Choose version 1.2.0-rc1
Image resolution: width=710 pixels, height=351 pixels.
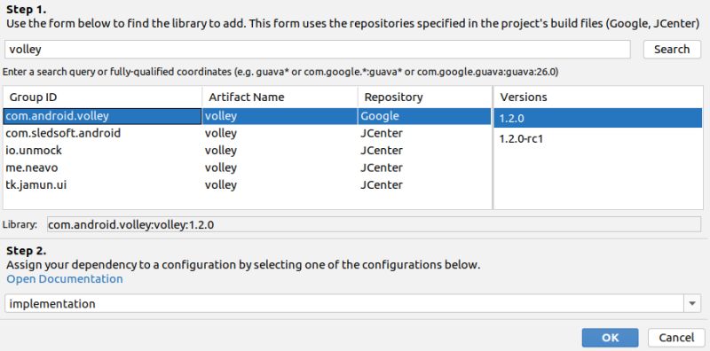(598, 139)
